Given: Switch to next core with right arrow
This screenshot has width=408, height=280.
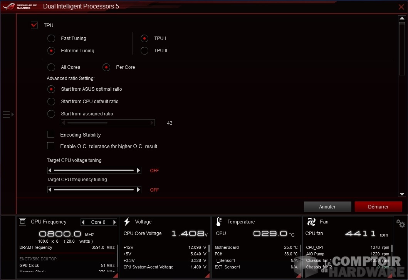Looking at the screenshot, I should coord(114,222).
